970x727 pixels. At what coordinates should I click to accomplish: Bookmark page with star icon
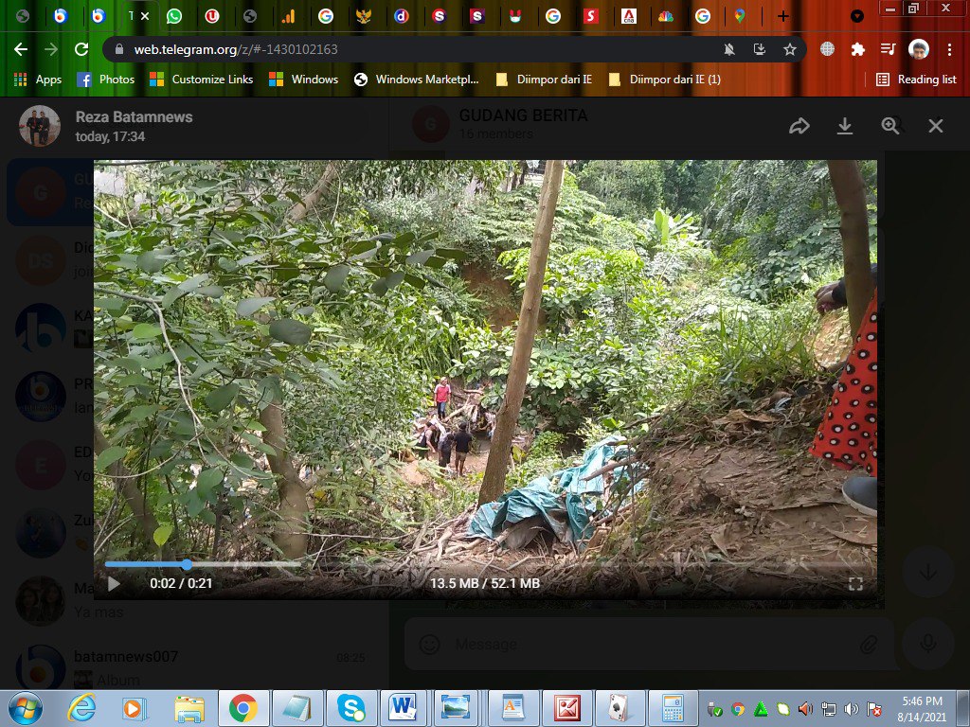pyautogui.click(x=789, y=49)
